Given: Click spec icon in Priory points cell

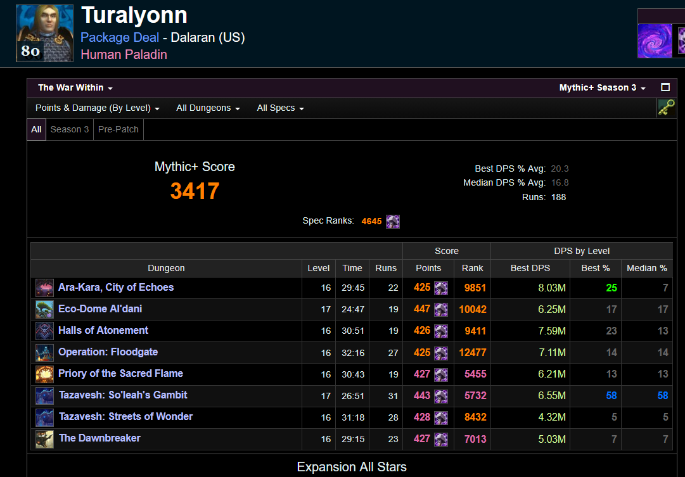Looking at the screenshot, I should [x=441, y=374].
